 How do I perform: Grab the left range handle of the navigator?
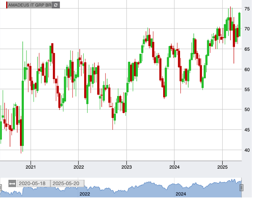click(x=0, y=188)
